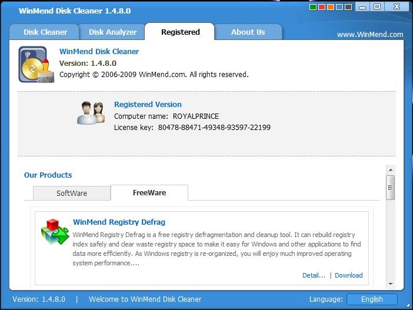
Task: Open the Disk Analyzer tab
Action: click(x=112, y=32)
